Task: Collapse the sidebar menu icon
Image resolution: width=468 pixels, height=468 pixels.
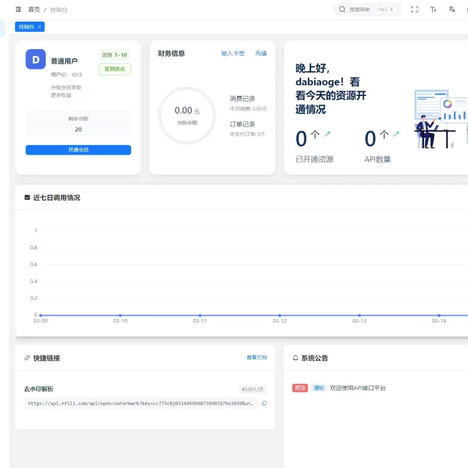Action: pos(18,9)
